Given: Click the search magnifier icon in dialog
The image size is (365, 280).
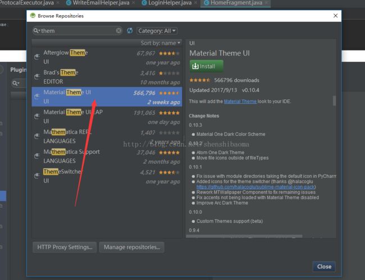Looking at the screenshot, I should 36,31.
